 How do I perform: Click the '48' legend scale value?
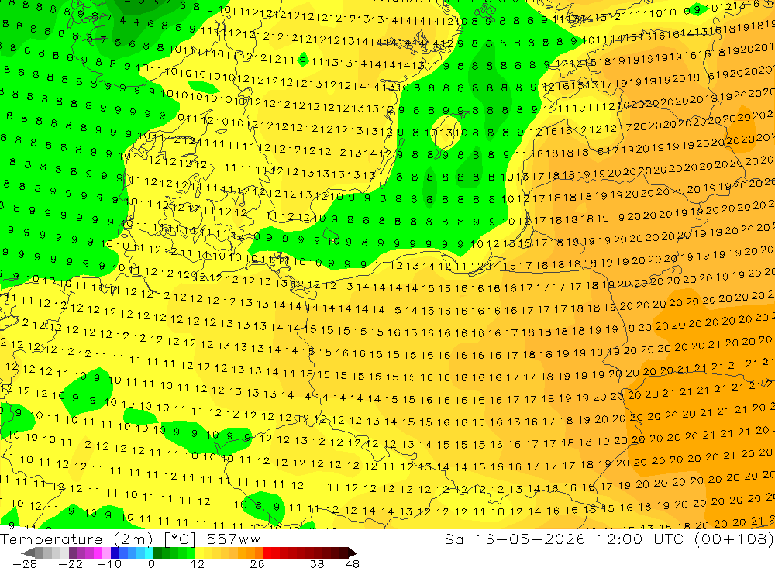353,563
